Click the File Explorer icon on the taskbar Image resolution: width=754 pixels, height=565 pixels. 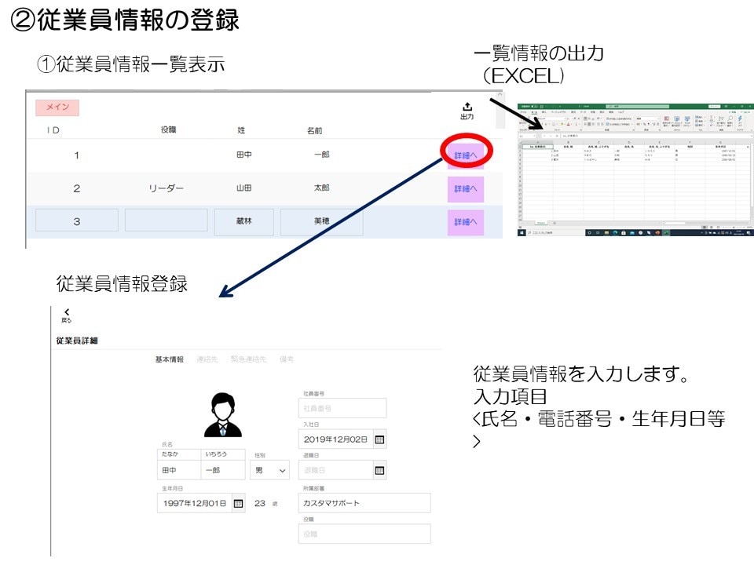click(607, 232)
